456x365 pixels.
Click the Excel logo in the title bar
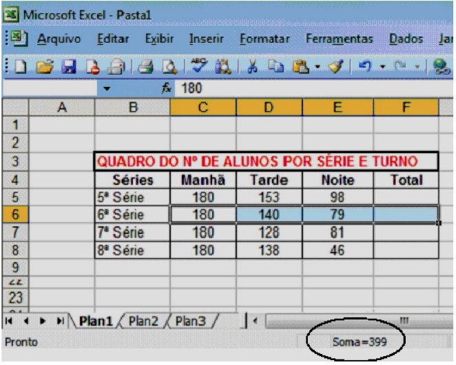11,14
